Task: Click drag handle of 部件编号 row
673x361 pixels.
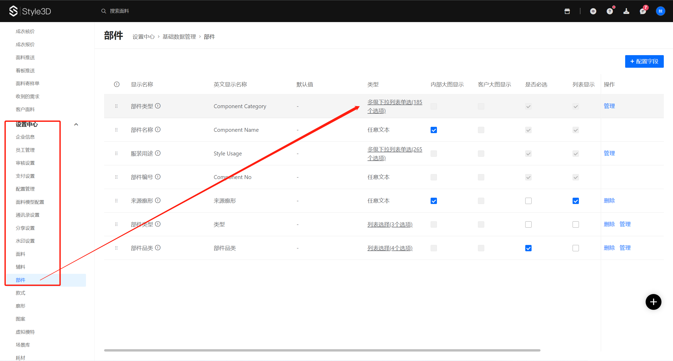Action: (x=116, y=177)
